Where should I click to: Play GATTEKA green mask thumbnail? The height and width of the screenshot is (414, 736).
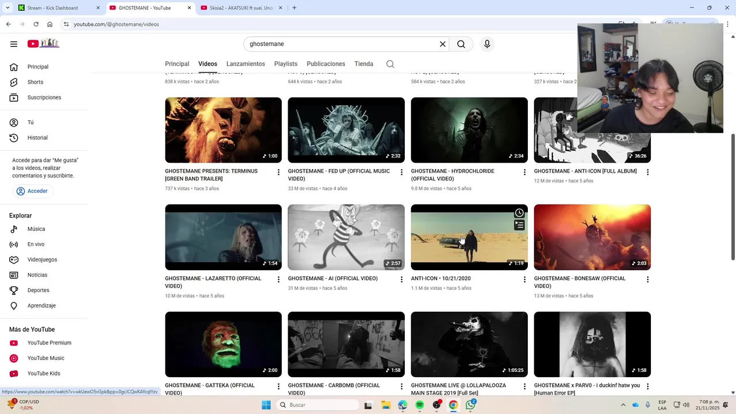point(223,344)
